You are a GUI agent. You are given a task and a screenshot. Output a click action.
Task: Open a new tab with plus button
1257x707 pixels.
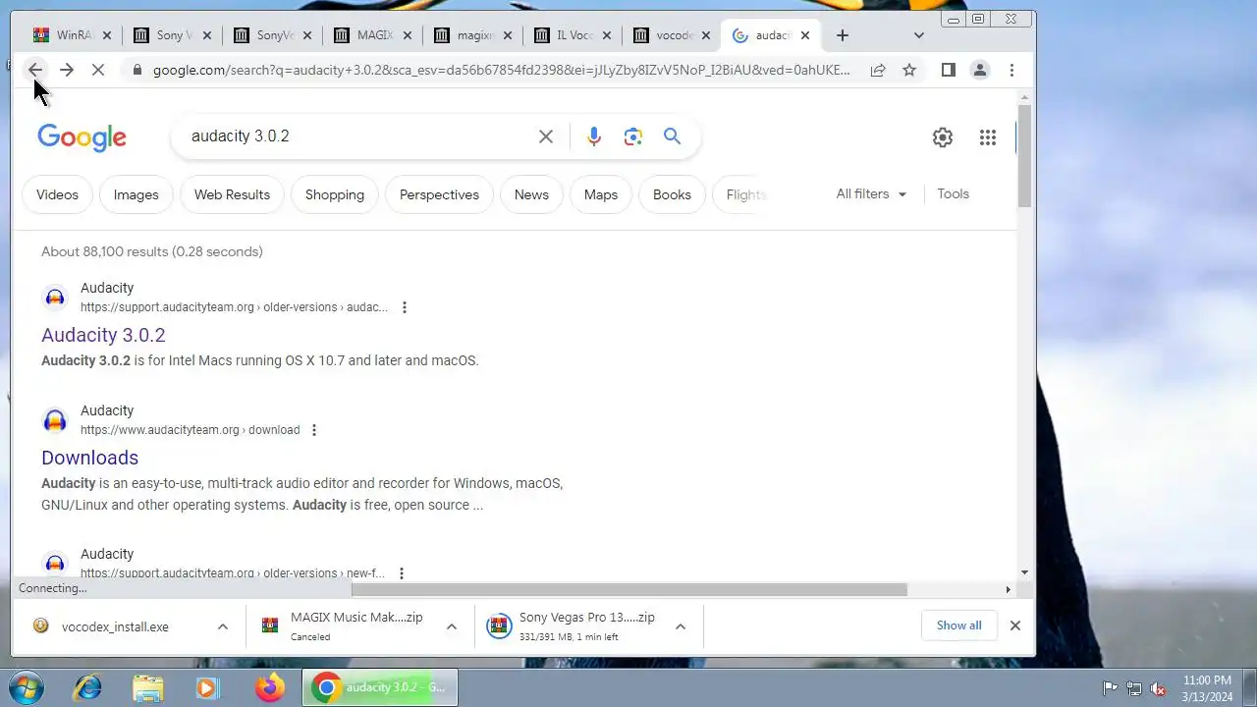click(x=842, y=35)
